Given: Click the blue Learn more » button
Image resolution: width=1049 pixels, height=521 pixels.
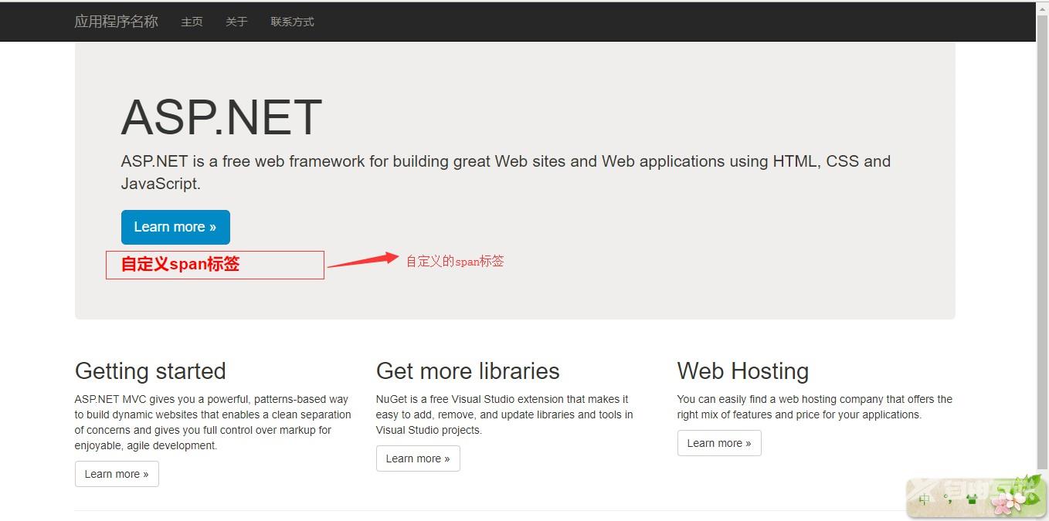Looking at the screenshot, I should pyautogui.click(x=175, y=227).
